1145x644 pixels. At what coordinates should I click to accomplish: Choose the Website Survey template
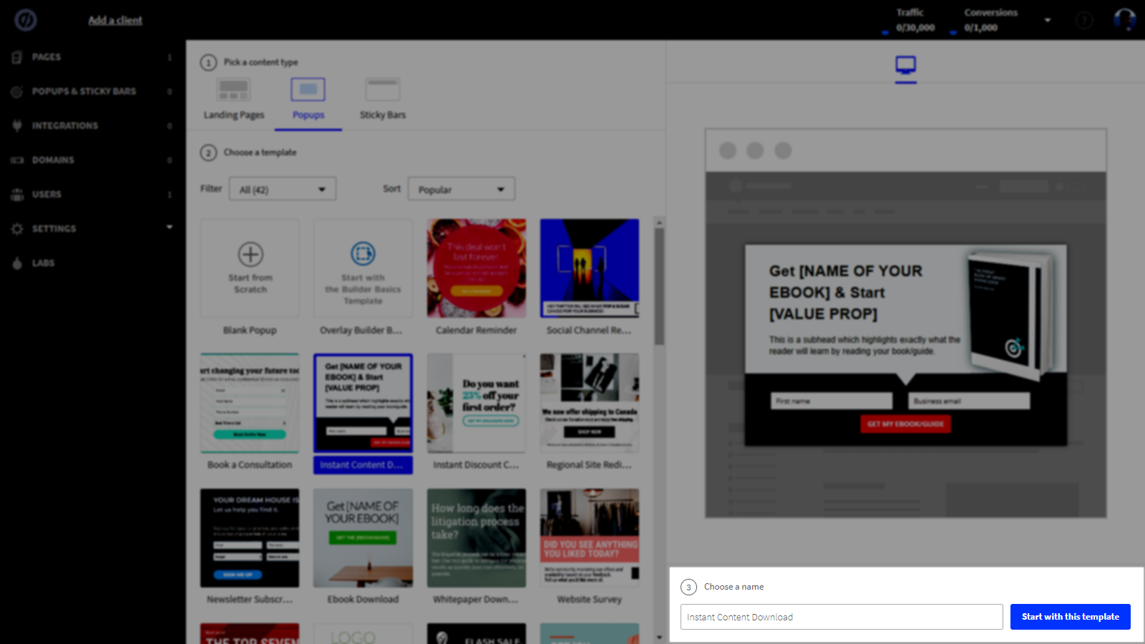click(x=590, y=538)
